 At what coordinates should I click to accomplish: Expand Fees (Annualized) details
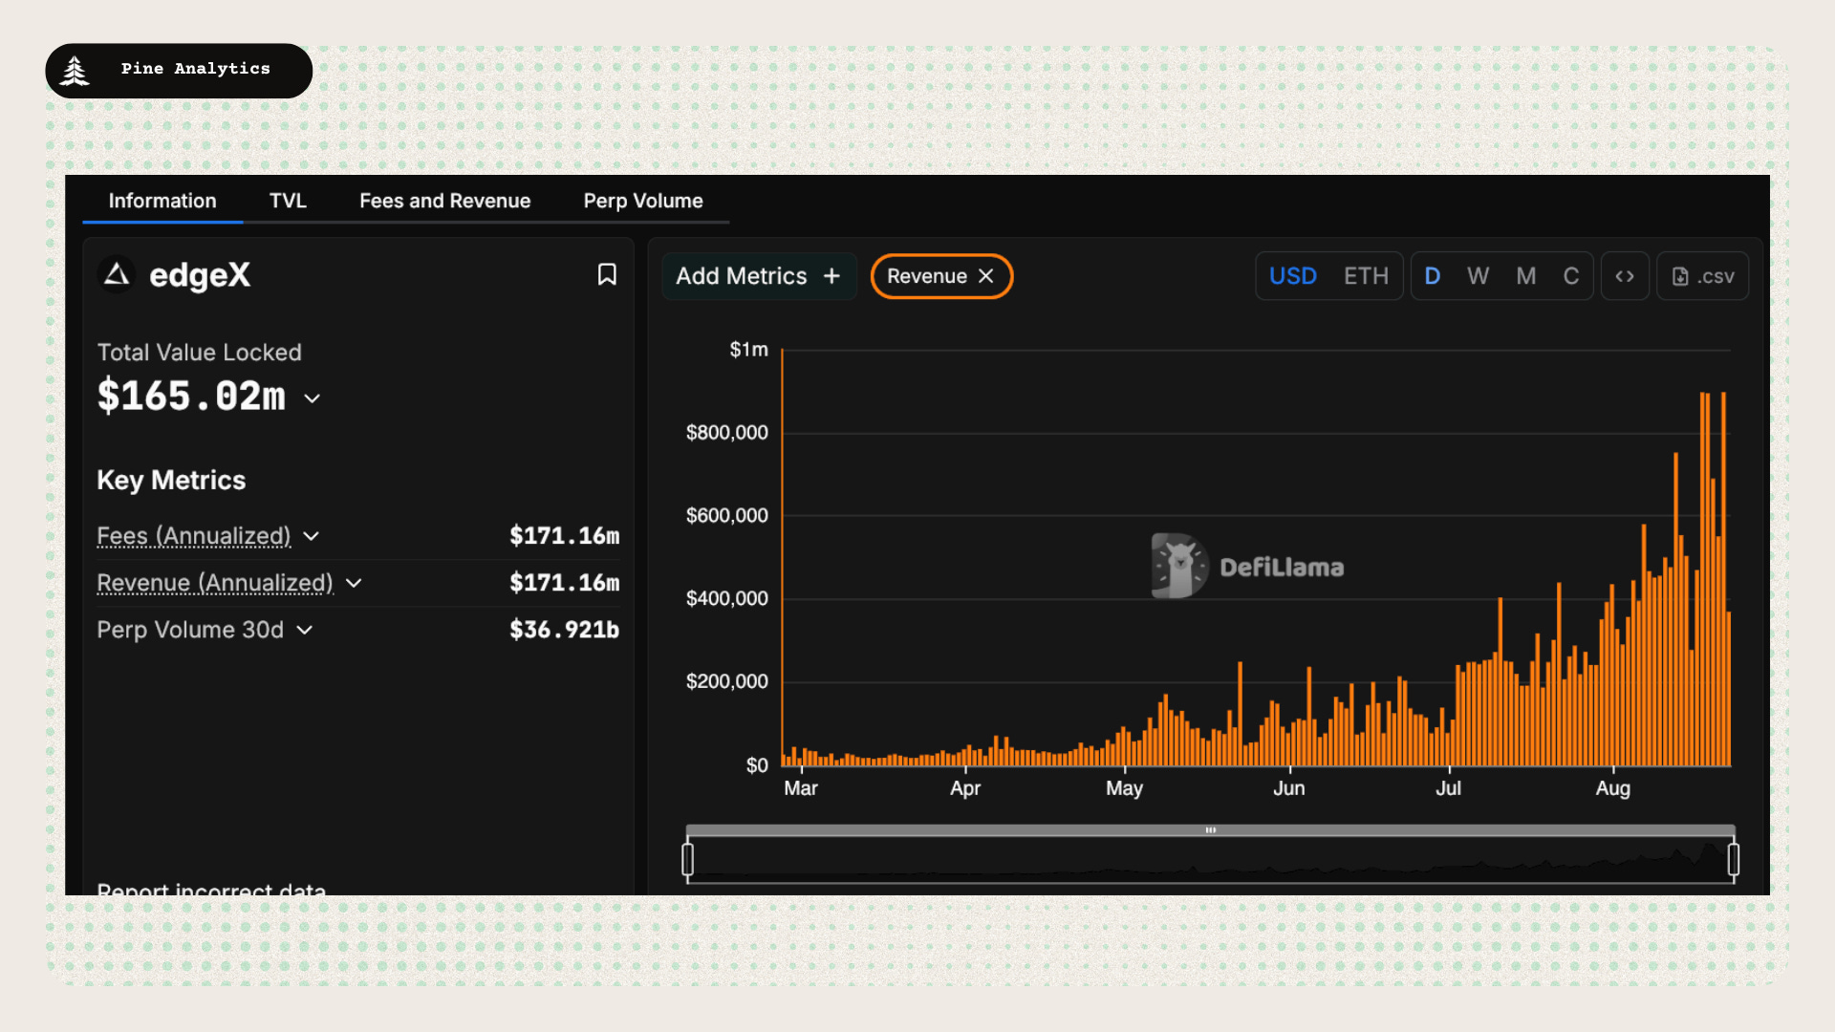311,536
